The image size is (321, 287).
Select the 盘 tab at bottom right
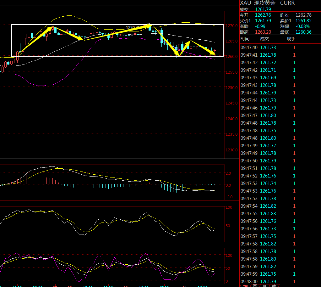264,286
